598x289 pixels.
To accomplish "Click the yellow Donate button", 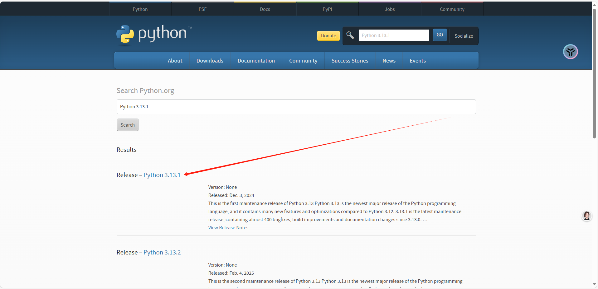I will tap(328, 36).
